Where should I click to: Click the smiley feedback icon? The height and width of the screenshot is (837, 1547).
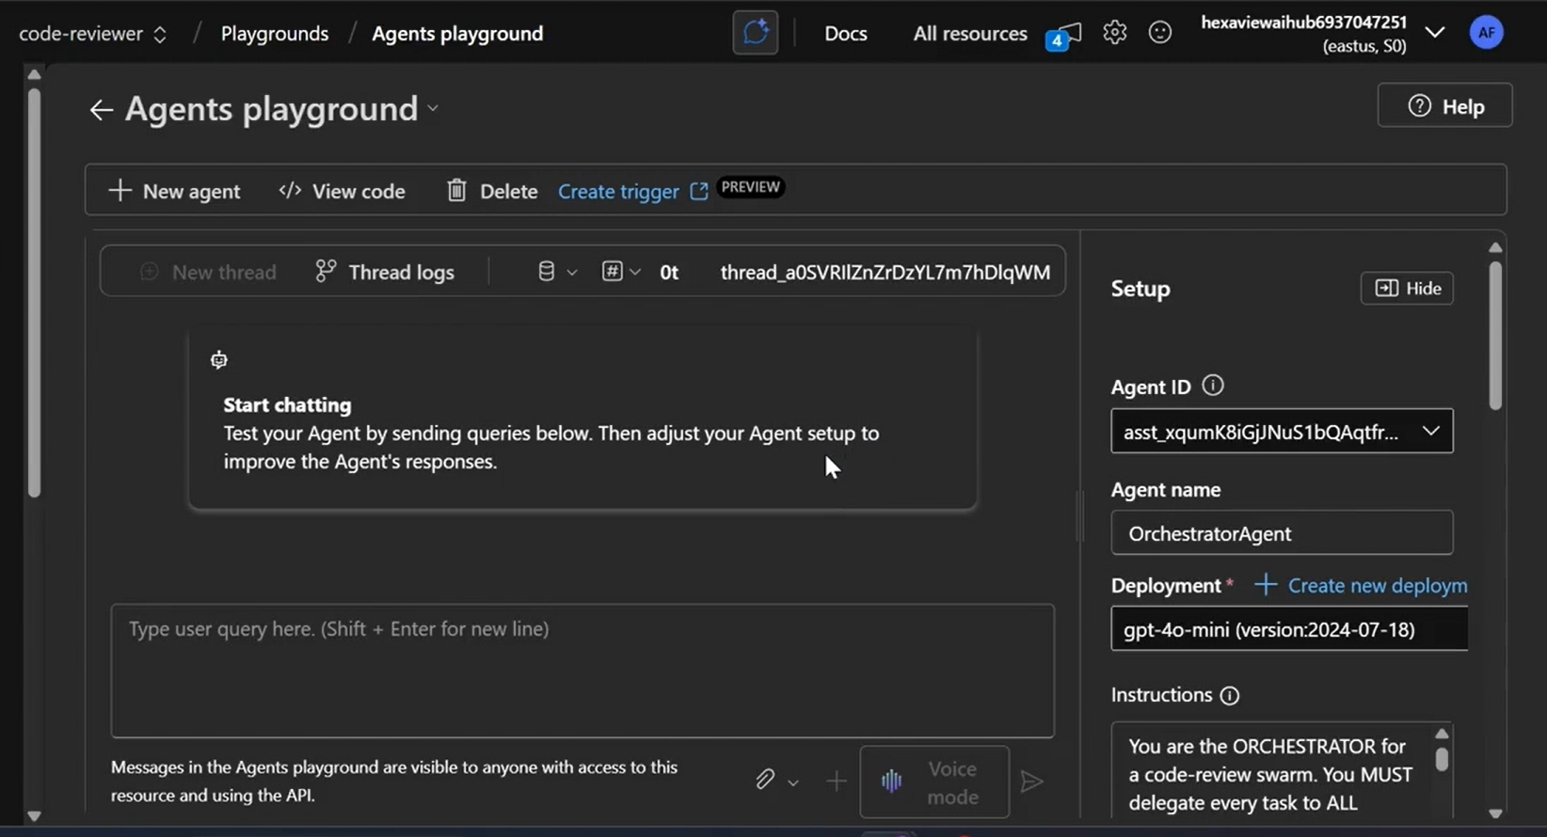[1160, 33]
